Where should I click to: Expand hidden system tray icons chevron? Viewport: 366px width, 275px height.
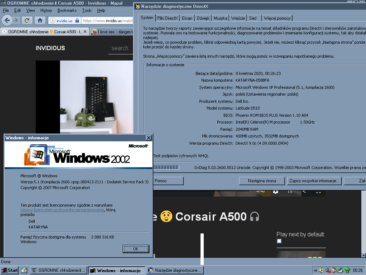(315, 270)
